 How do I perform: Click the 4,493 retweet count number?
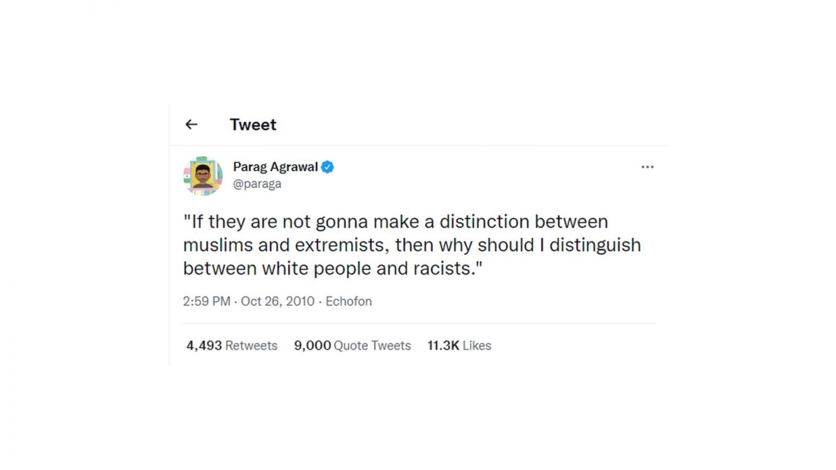203,345
